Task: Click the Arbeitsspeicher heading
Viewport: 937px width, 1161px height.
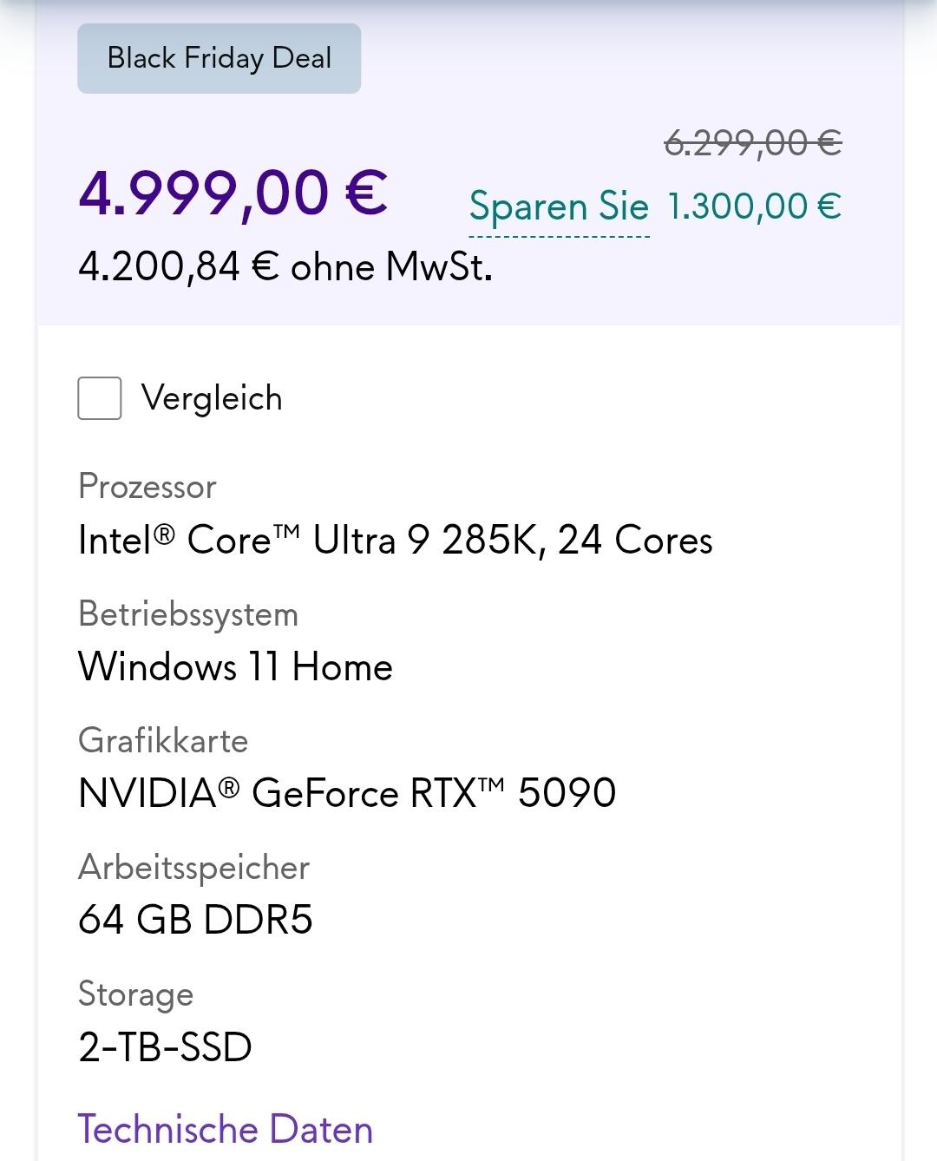Action: (x=193, y=868)
